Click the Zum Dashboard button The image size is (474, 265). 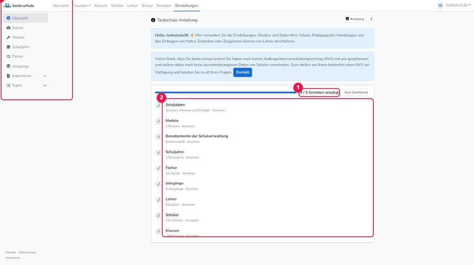356,92
